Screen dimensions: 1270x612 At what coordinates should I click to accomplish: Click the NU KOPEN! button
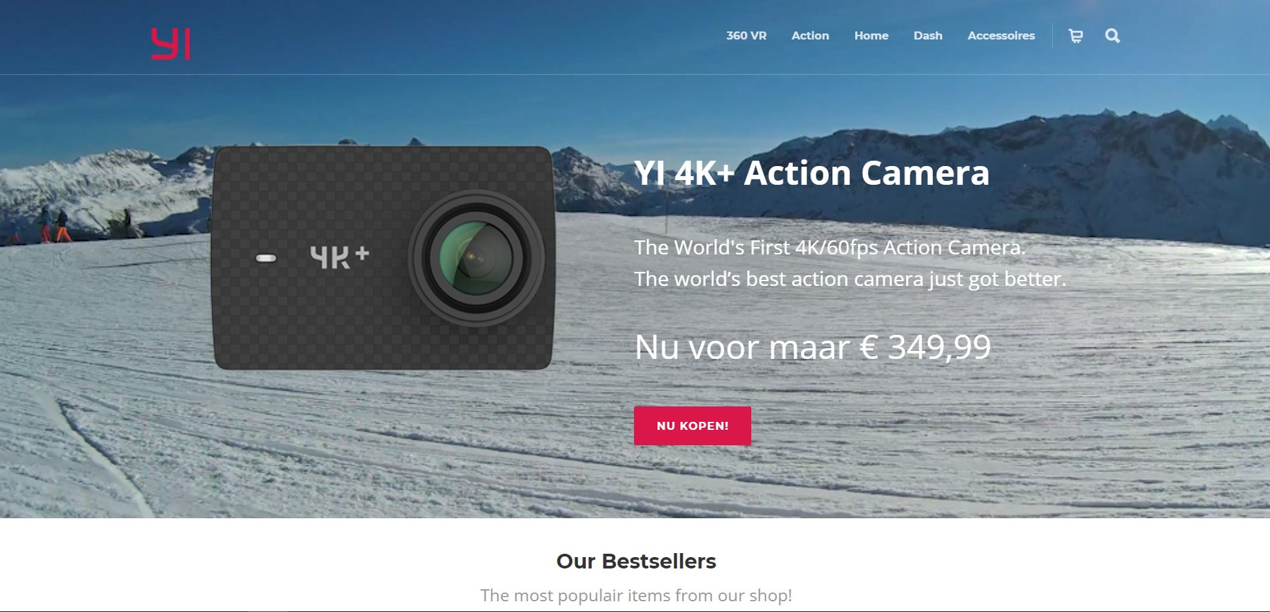point(693,426)
